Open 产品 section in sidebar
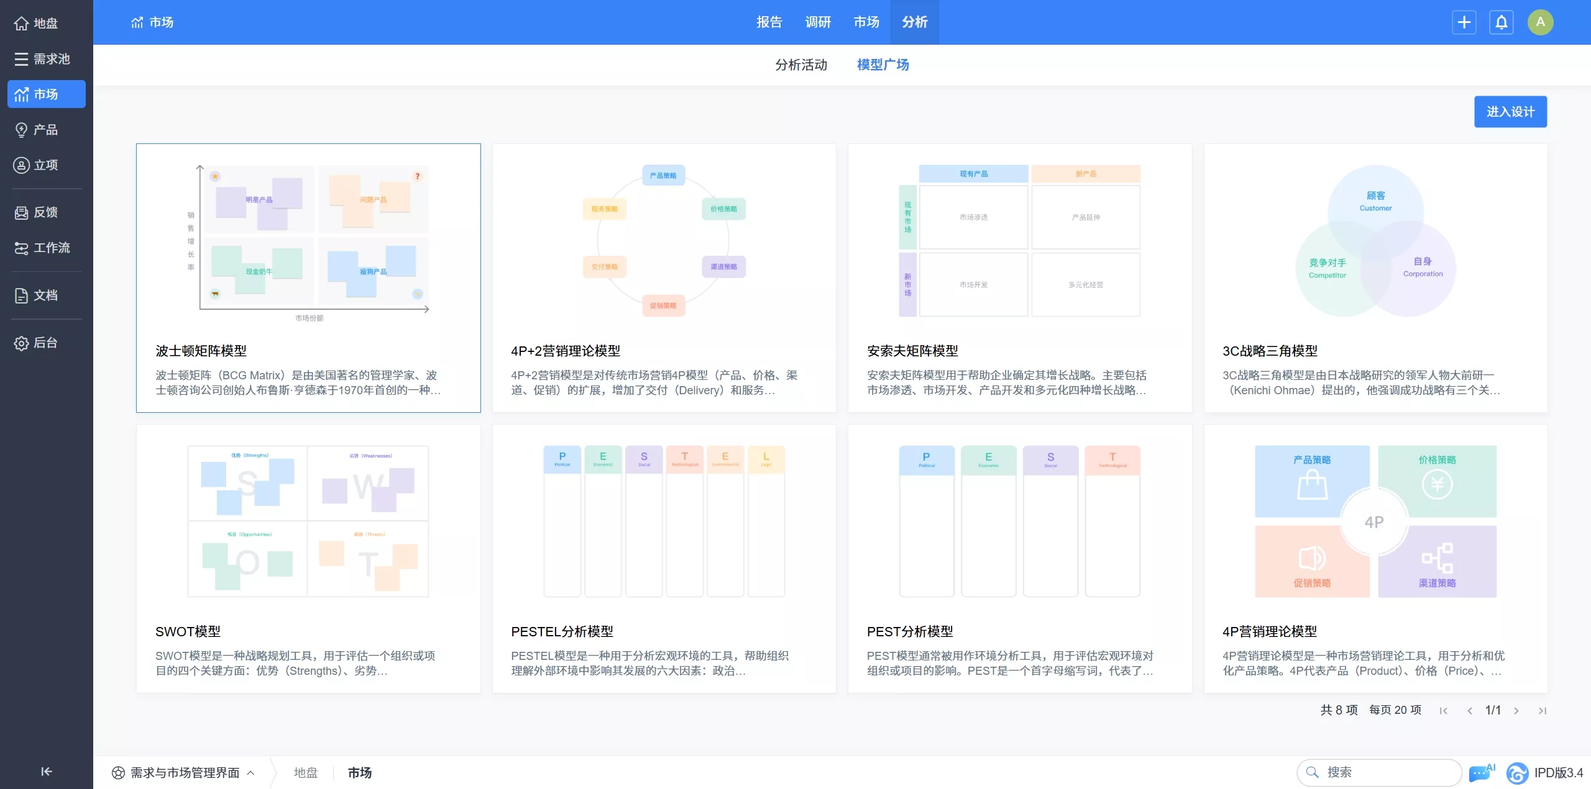Screen dimensions: 1591x789 tap(37, 130)
